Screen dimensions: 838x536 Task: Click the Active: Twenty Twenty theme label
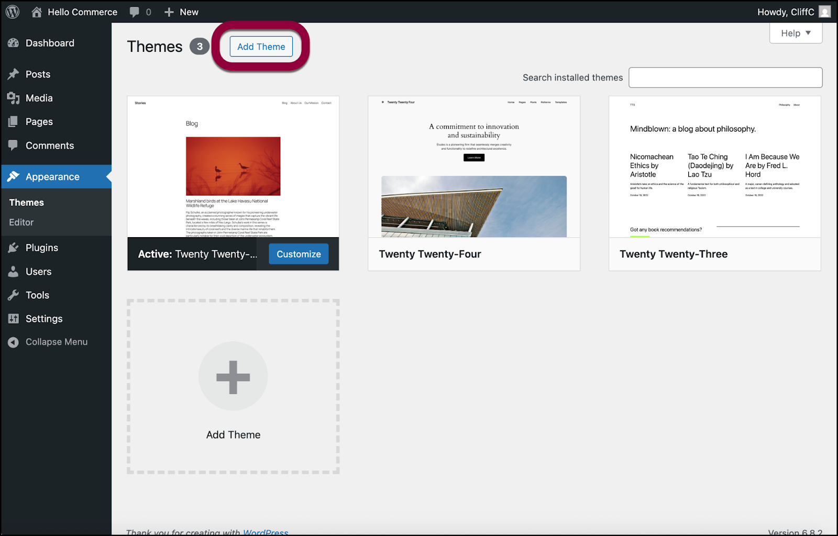(x=197, y=254)
